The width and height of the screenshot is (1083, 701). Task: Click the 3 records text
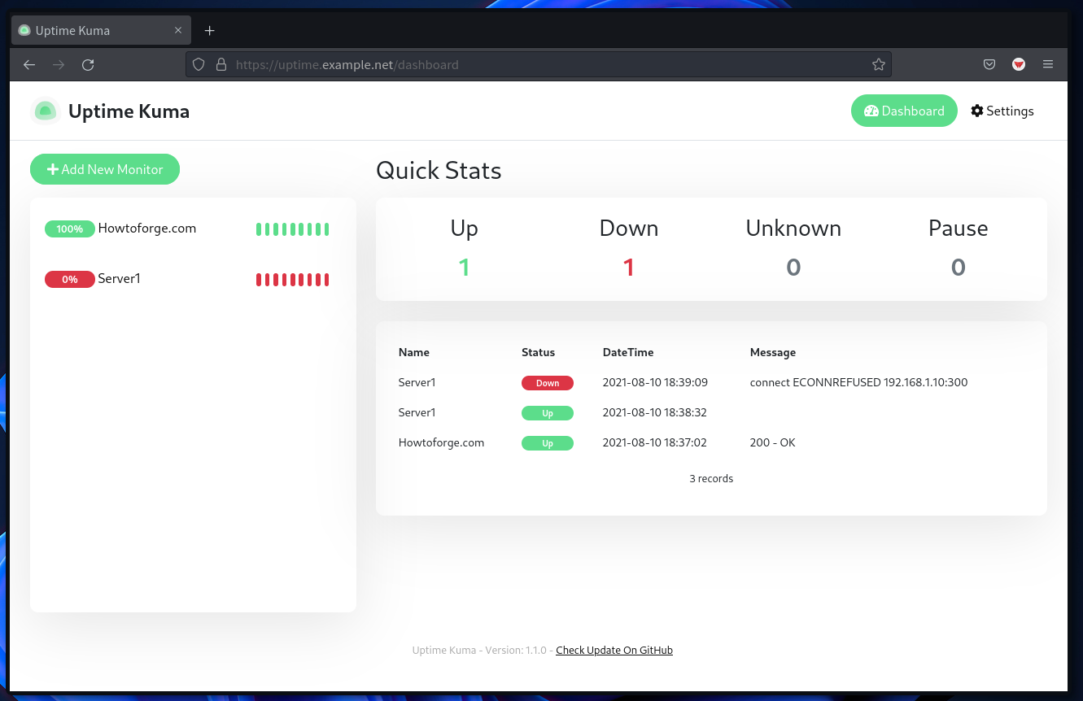[711, 479]
